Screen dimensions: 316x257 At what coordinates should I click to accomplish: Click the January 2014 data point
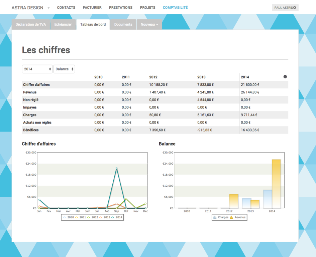(39, 200)
